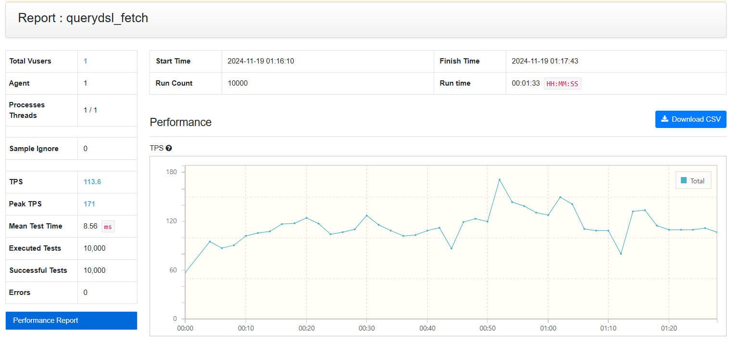The image size is (740, 344).
Task: Click the Run time value 00:01:33
Action: pyautogui.click(x=526, y=83)
